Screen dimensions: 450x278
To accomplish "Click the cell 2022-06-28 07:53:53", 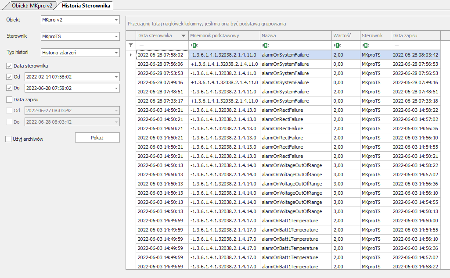I will coord(162,73).
